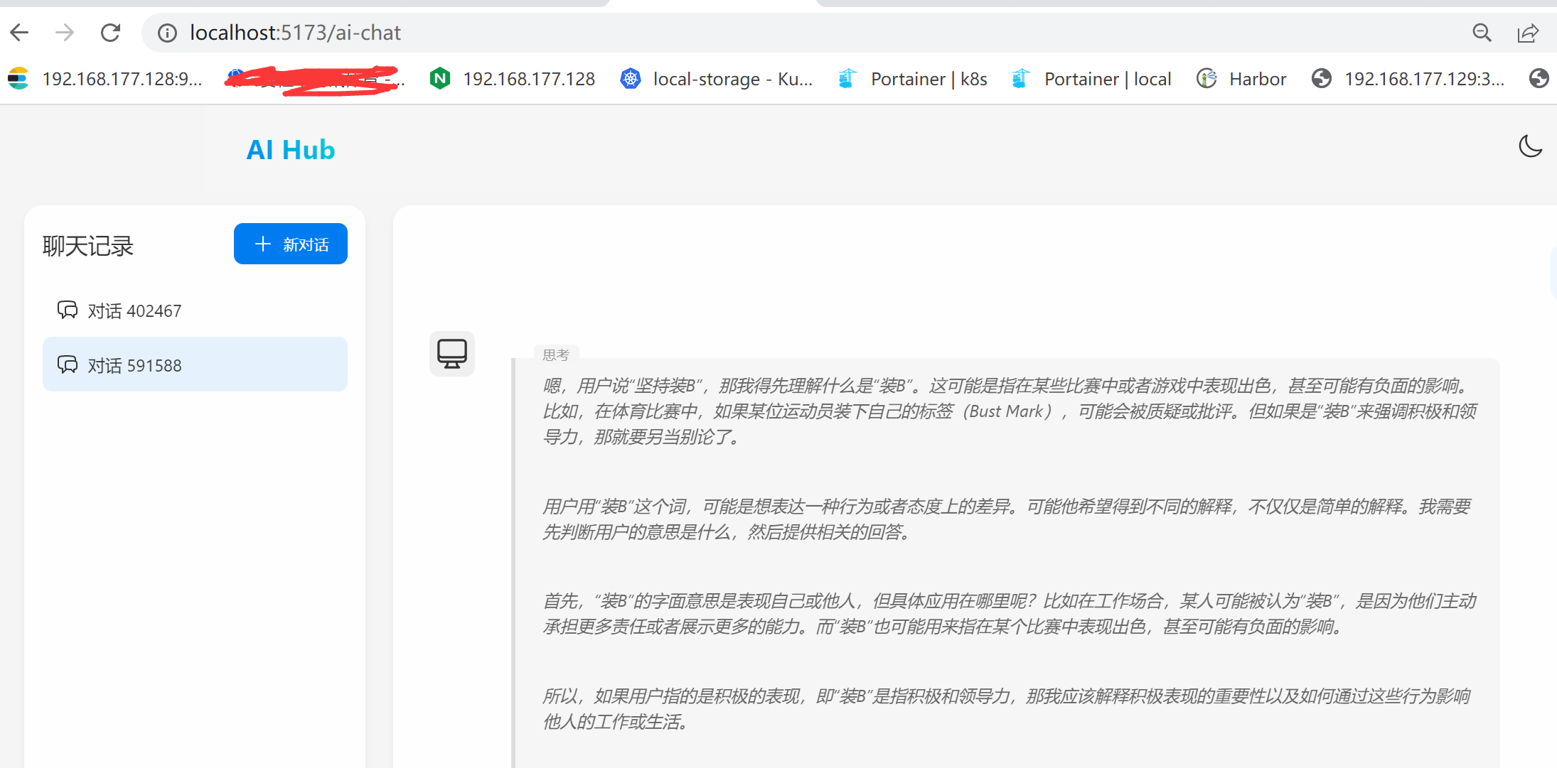Collapse the 思考 thinking label

556,355
